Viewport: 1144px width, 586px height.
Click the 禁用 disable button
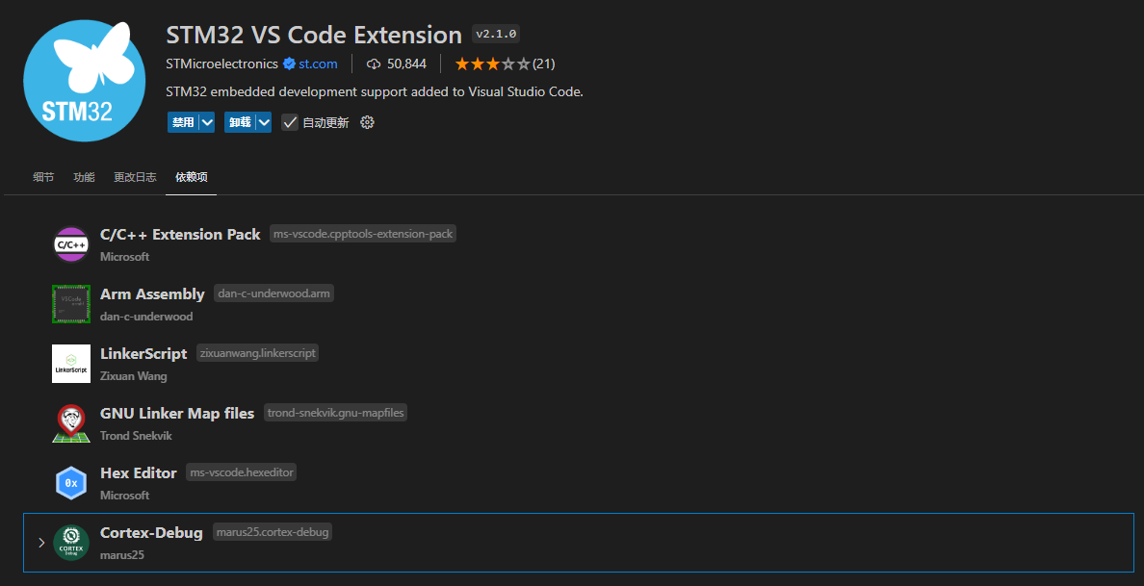183,122
